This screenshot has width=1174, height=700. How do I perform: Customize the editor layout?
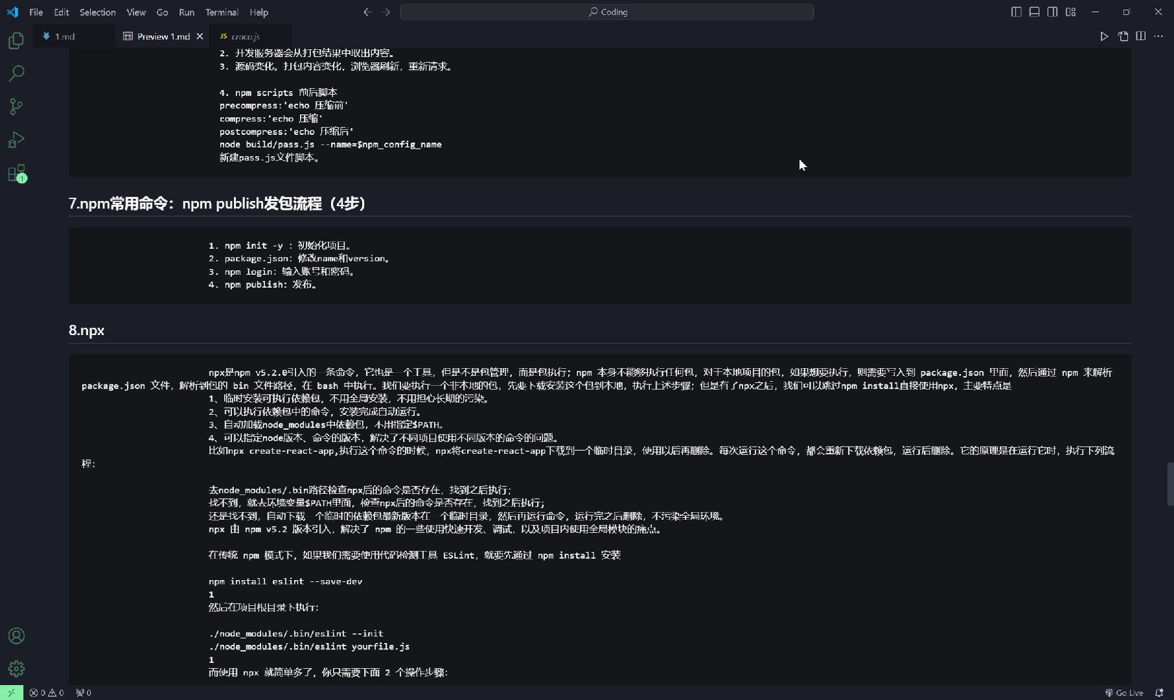pos(1070,12)
